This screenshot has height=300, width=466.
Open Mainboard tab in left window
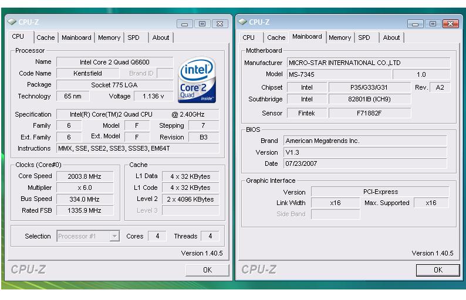point(76,37)
